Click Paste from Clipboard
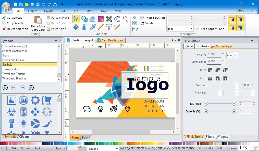 click(x=38, y=23)
